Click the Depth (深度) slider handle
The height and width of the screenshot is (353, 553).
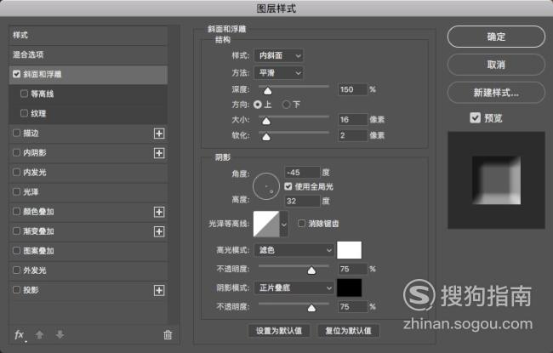268,91
